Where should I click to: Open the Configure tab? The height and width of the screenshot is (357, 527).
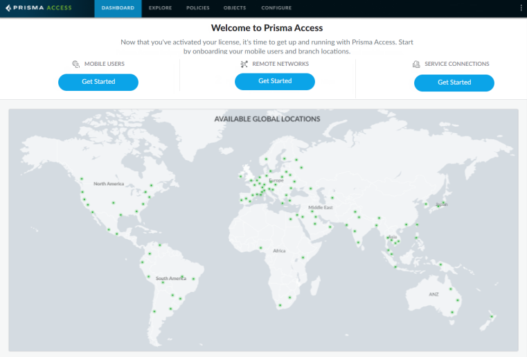[276, 8]
